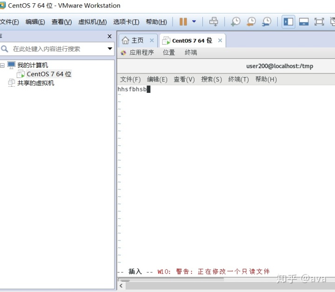Click the 主页 tab home icon
Image resolution: width=335 pixels, height=292 pixels.
126,40
